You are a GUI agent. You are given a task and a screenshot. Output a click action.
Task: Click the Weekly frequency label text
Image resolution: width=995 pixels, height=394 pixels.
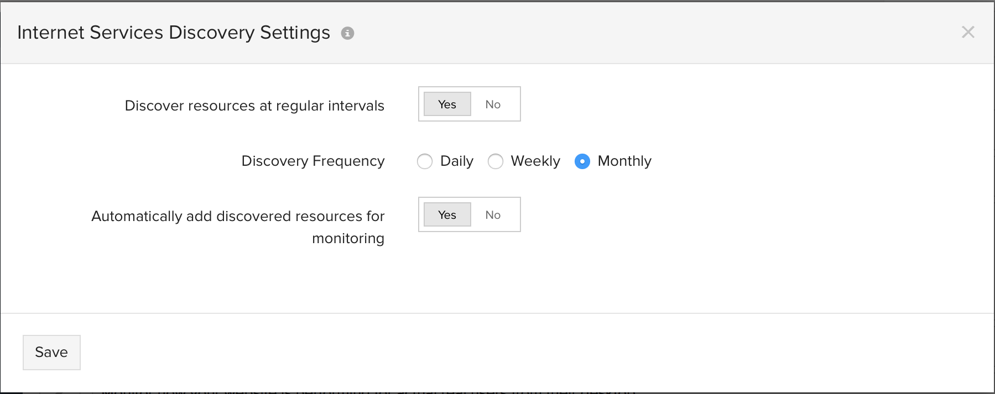tap(535, 161)
